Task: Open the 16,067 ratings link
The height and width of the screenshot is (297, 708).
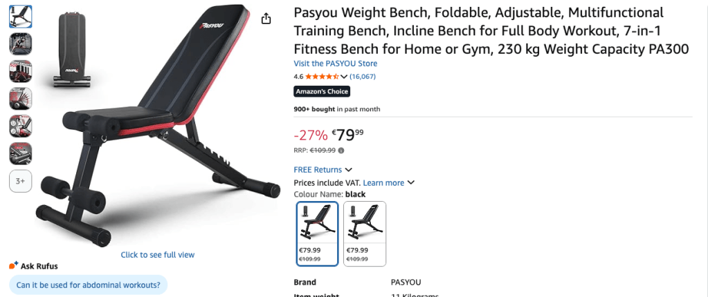Action: (363, 77)
